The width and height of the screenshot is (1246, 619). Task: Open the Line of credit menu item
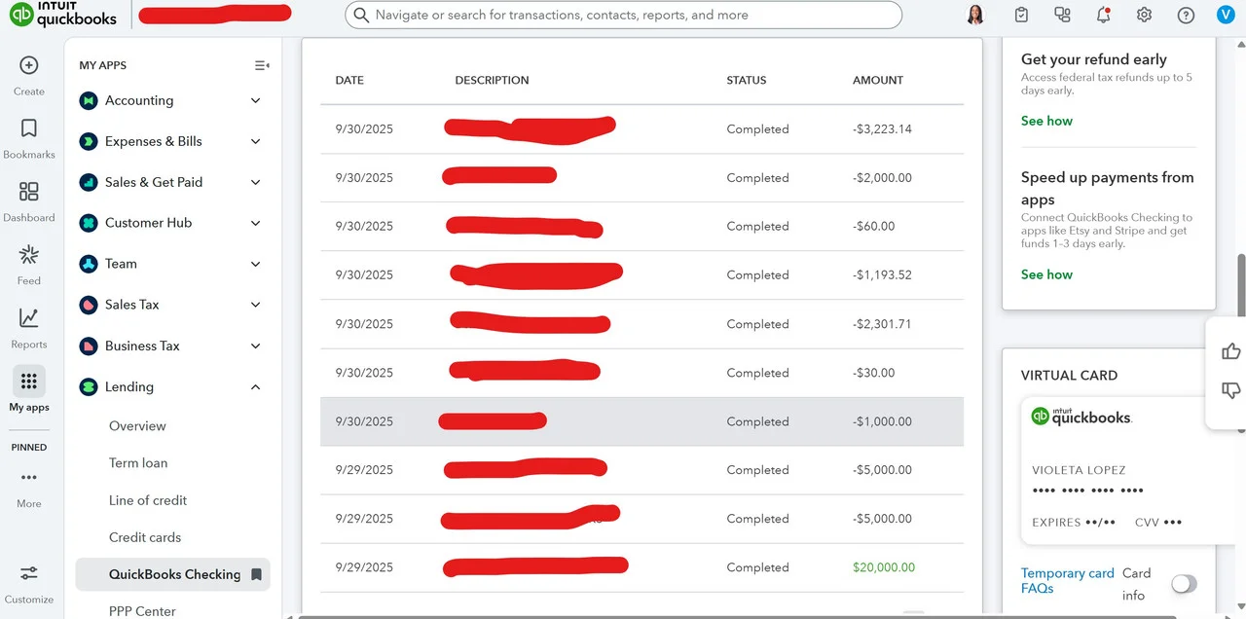click(148, 500)
